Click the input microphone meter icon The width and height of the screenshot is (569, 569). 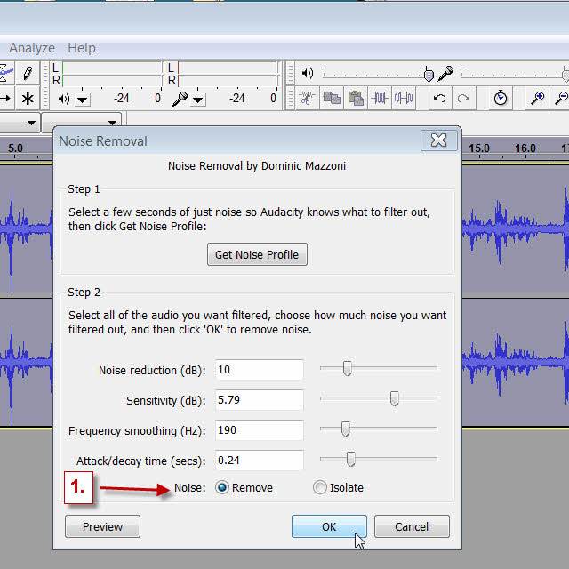180,99
